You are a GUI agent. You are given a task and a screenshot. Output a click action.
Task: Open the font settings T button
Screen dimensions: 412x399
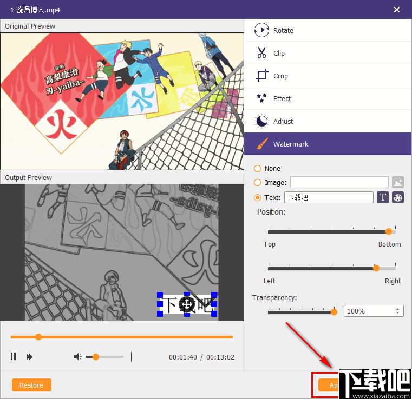click(383, 197)
